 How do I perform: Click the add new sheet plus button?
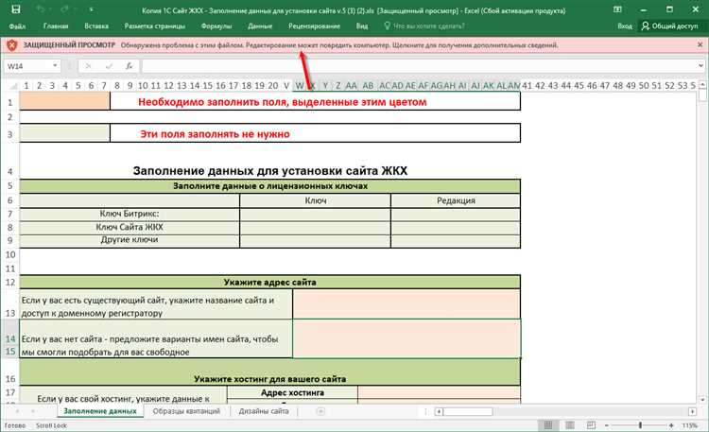(x=320, y=411)
